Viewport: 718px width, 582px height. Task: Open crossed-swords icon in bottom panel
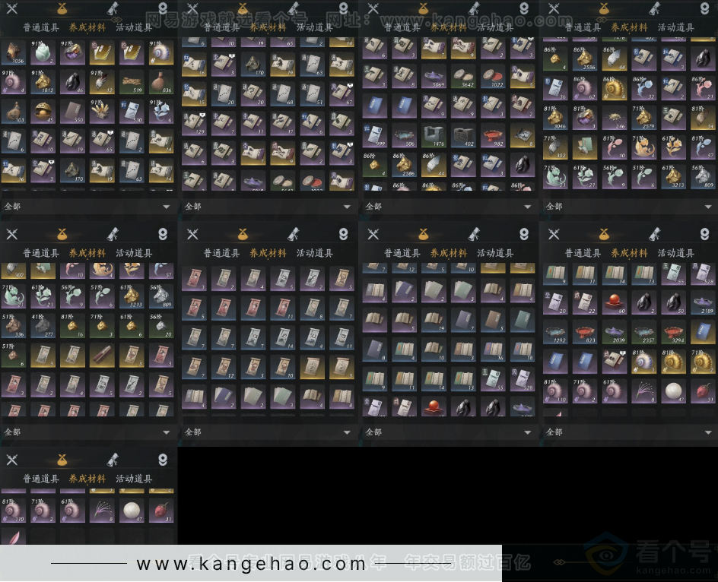pyautogui.click(x=12, y=460)
